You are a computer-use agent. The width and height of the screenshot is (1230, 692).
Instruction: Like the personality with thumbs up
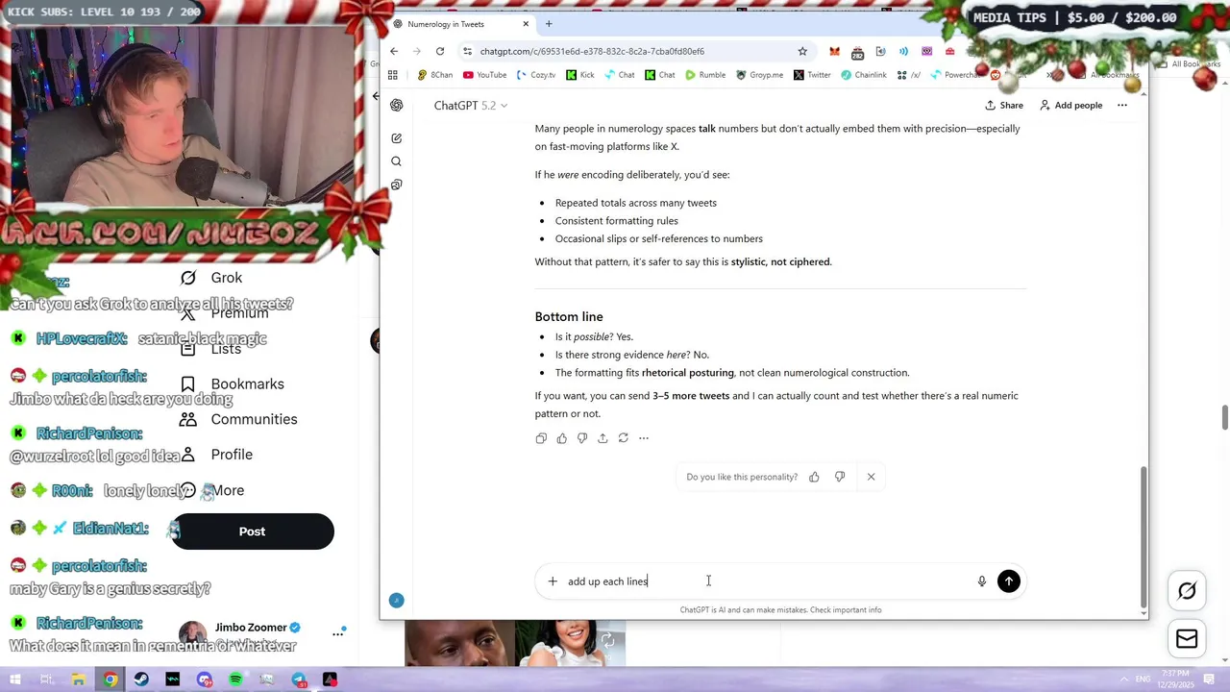click(814, 477)
